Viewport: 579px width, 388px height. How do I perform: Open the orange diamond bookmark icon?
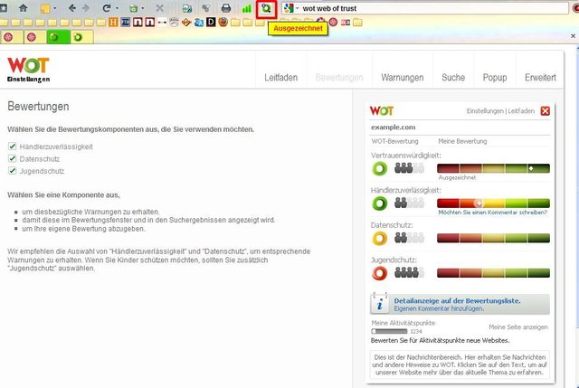click(x=186, y=23)
